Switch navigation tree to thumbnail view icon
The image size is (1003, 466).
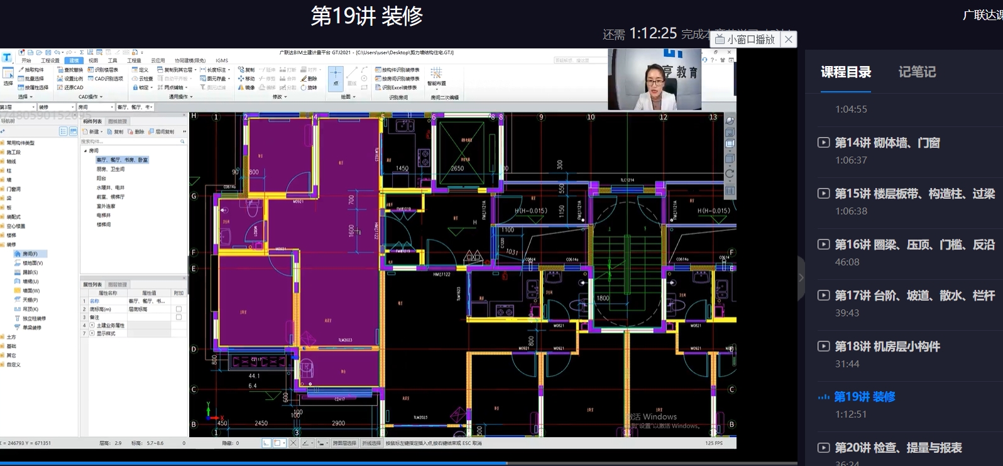(x=73, y=131)
